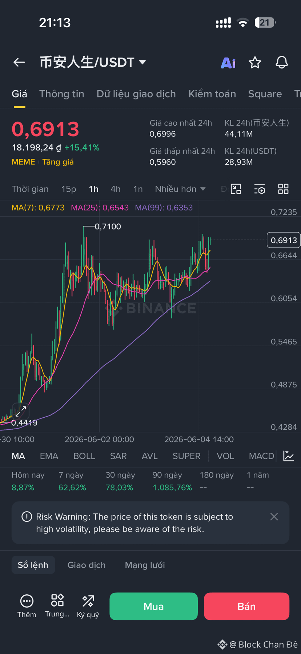Image resolution: width=301 pixels, height=654 pixels.
Task: Select 1h timeframe
Action: (94, 189)
